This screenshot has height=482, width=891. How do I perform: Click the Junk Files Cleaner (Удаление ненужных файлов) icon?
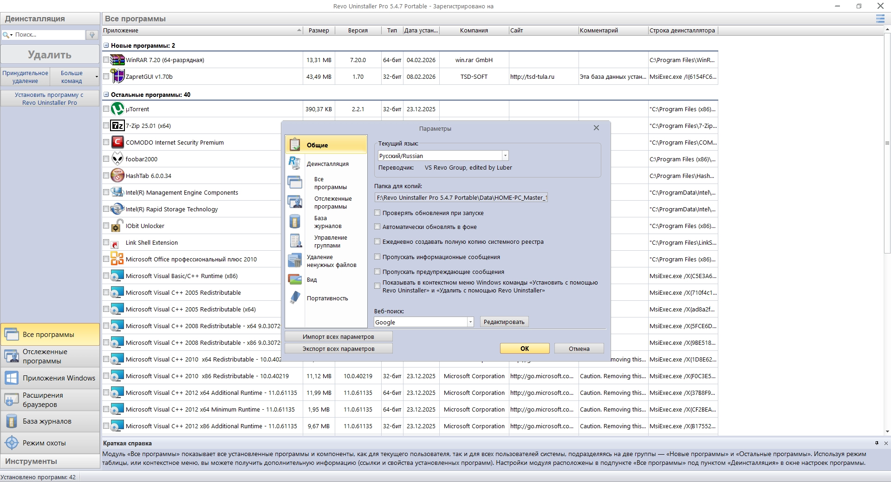point(295,261)
